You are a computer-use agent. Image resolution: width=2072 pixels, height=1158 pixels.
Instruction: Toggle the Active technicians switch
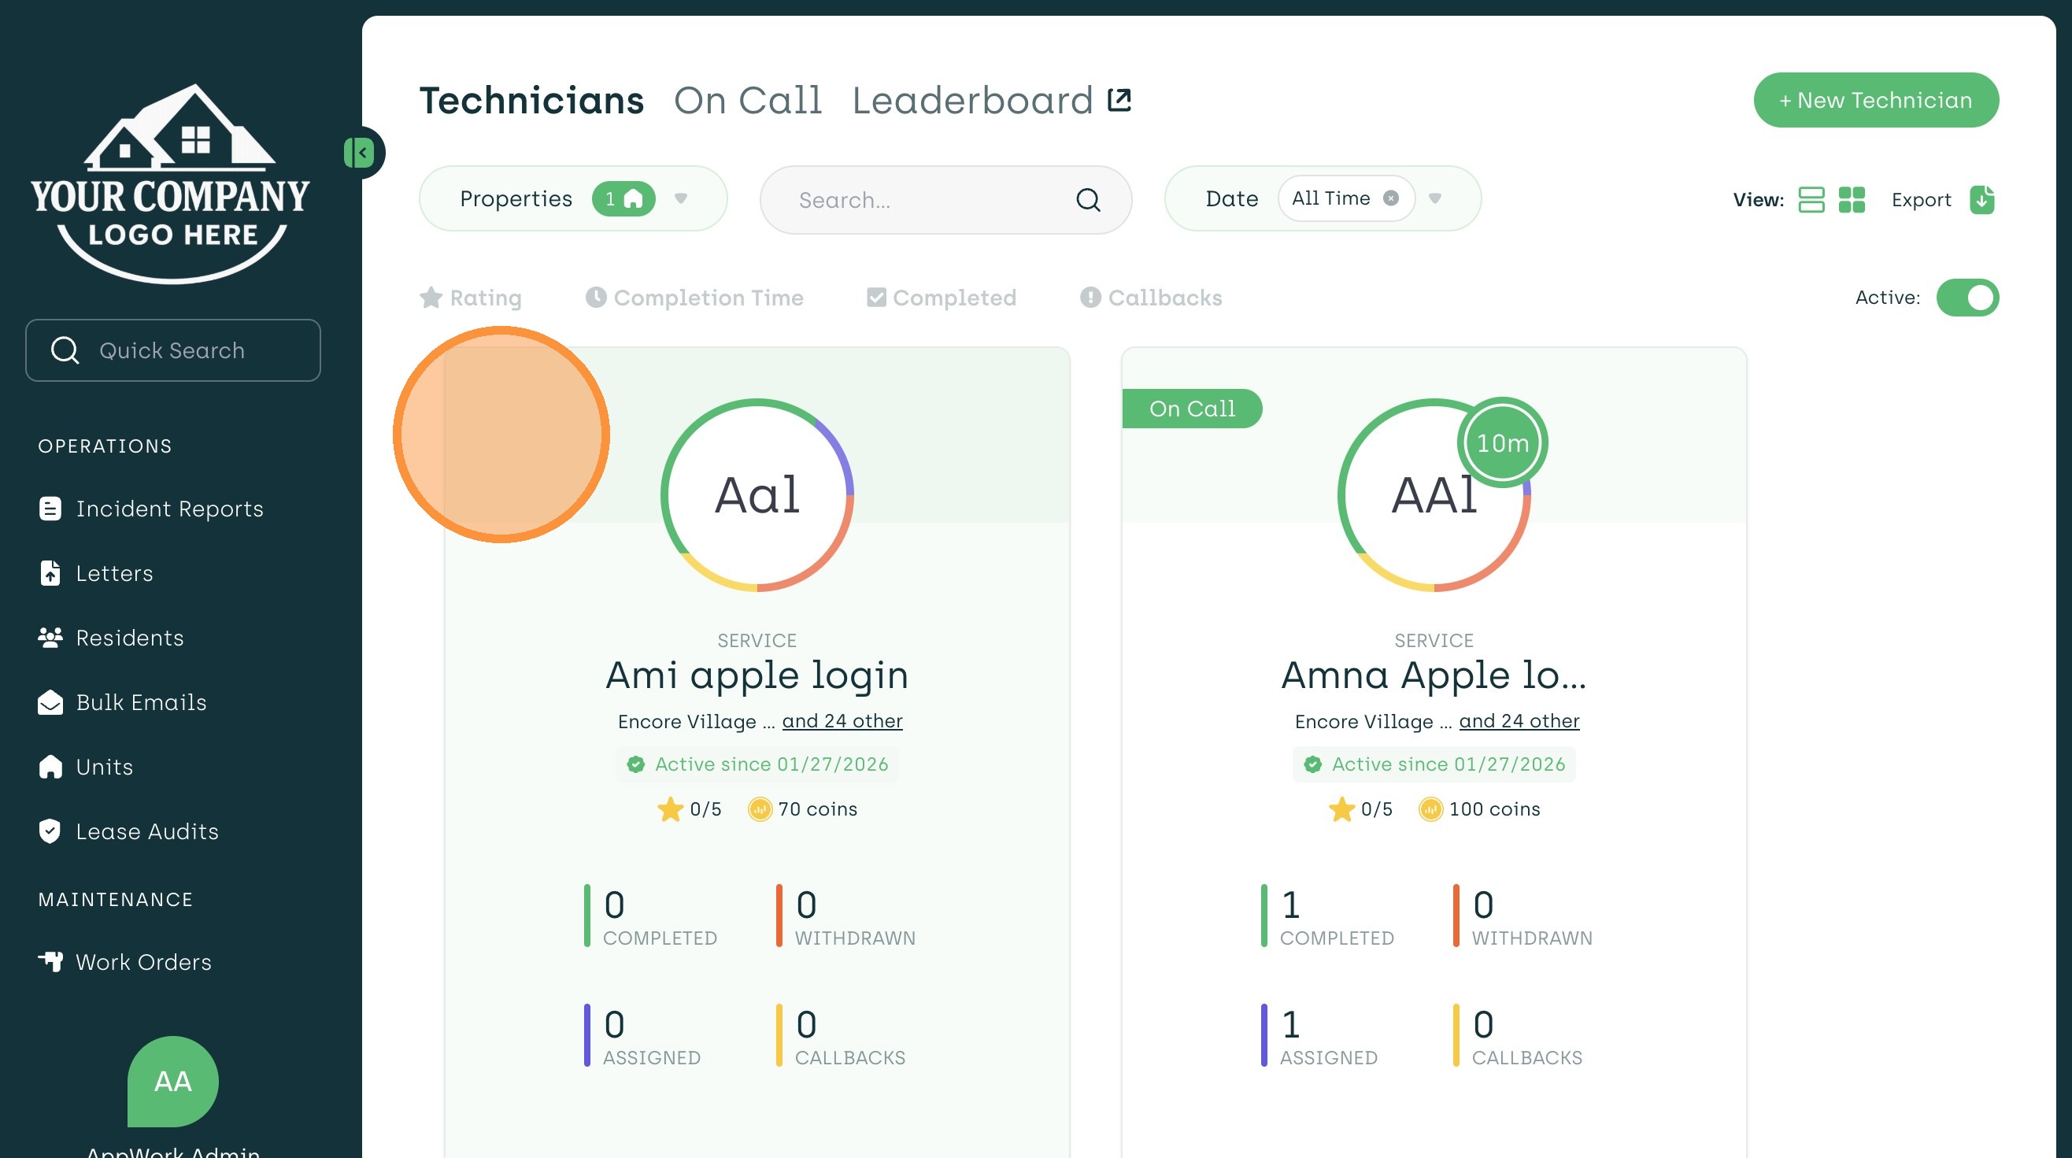1967,298
